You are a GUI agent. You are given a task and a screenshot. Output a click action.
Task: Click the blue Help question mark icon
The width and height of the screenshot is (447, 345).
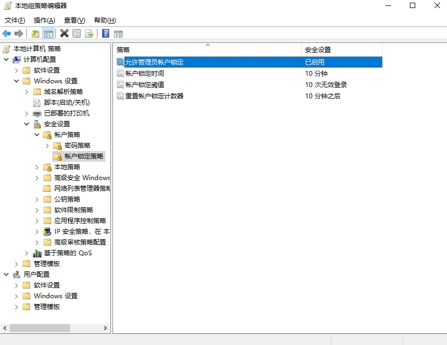pyautogui.click(x=105, y=34)
